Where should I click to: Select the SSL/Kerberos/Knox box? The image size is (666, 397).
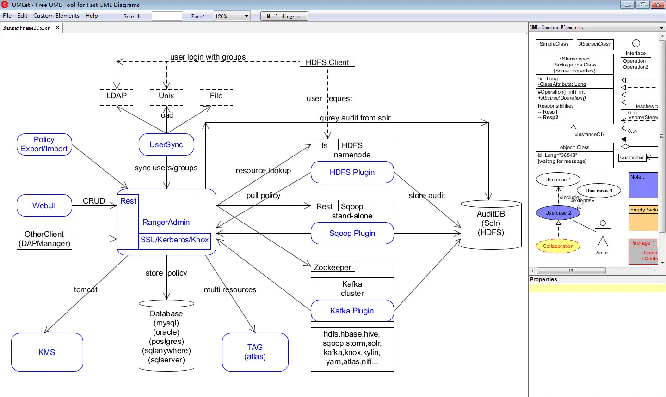coord(175,240)
